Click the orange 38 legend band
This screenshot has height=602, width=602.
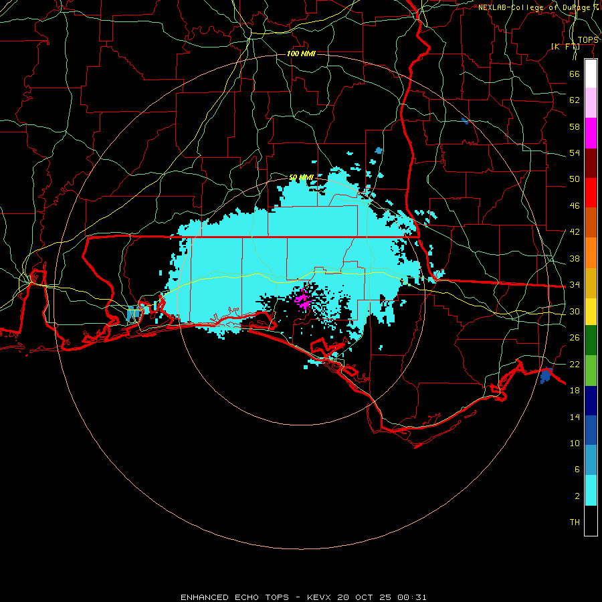(591, 253)
